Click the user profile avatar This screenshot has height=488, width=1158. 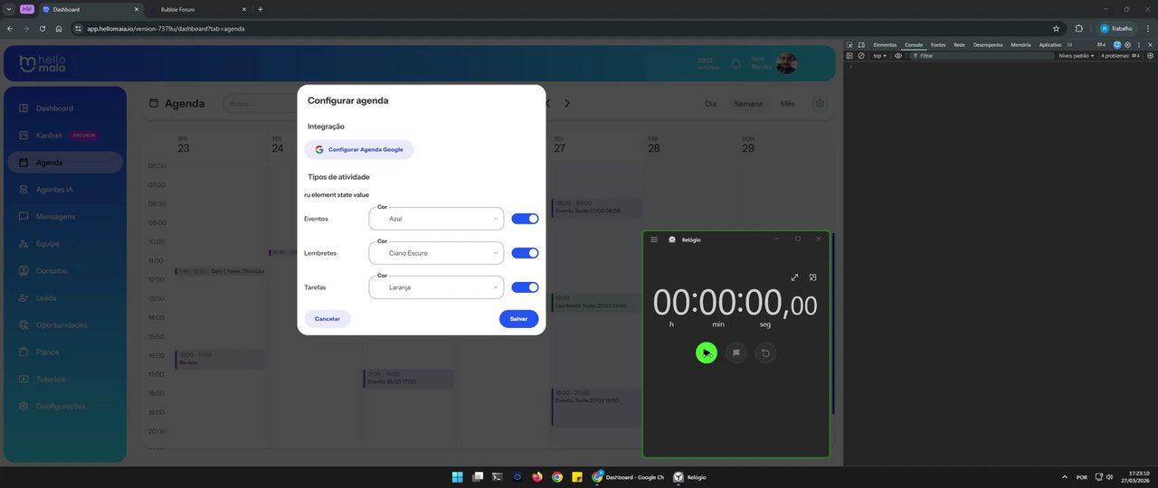787,63
